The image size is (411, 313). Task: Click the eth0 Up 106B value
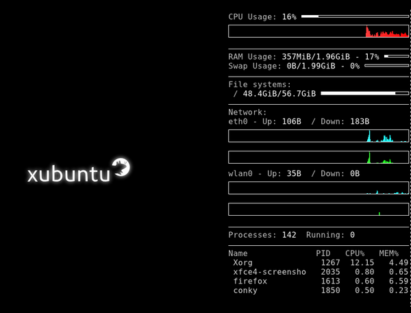292,121
